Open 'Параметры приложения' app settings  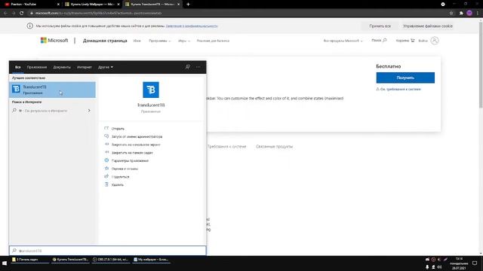(130, 160)
